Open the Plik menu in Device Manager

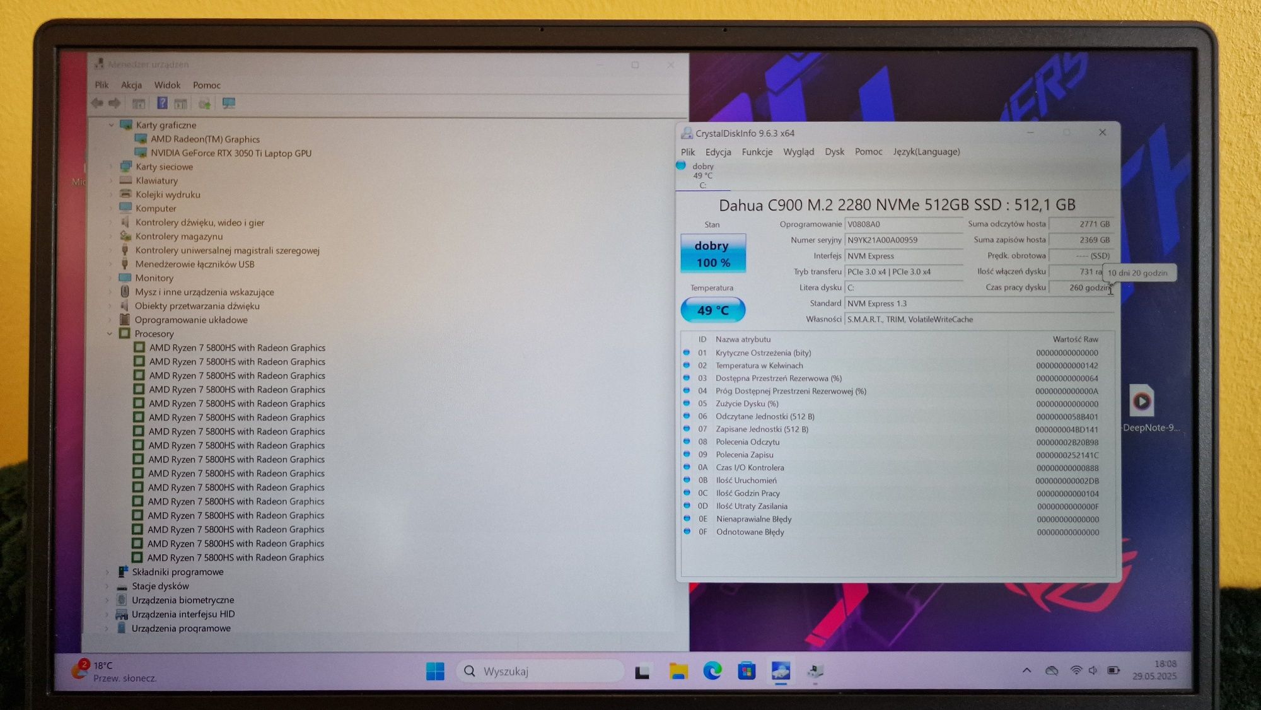[x=102, y=85]
